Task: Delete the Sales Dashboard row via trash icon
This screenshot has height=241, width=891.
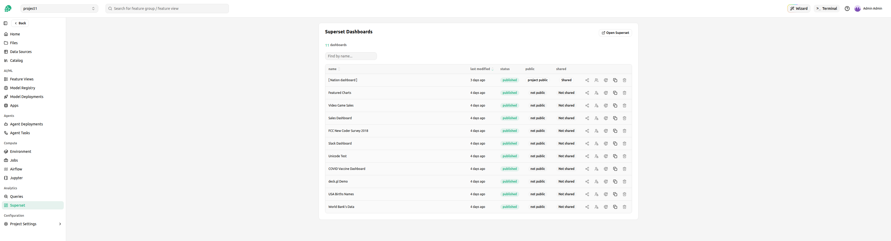Action: (624, 118)
